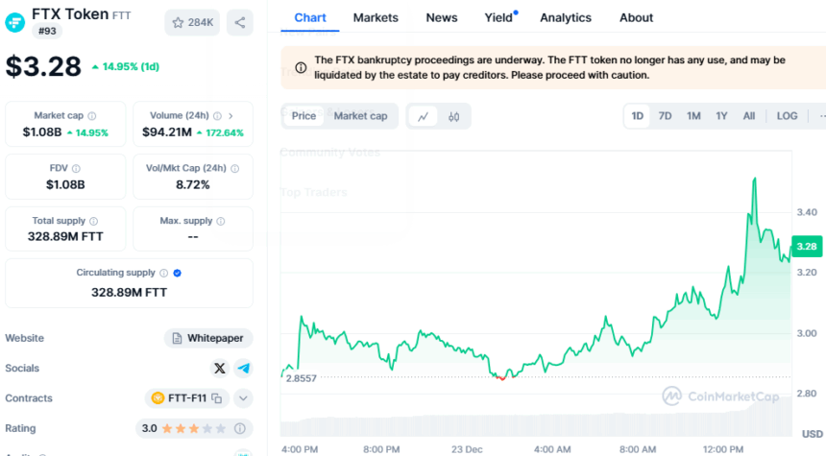Click the Rating info icon
This screenshot has height=456, width=826.
tap(240, 428)
